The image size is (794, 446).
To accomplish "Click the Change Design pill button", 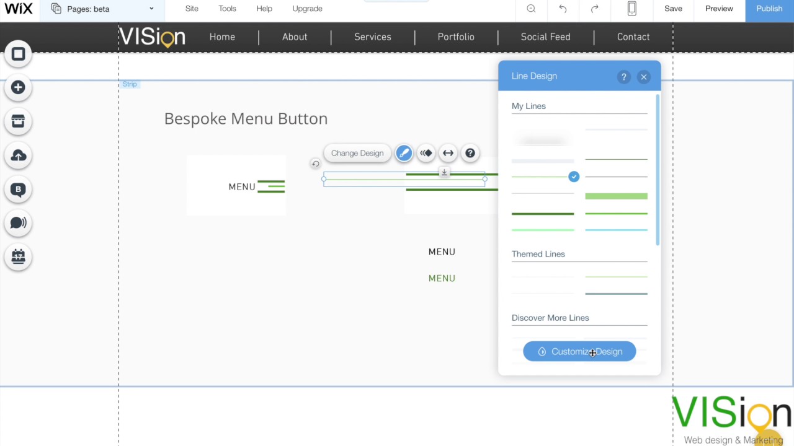I will (357, 153).
